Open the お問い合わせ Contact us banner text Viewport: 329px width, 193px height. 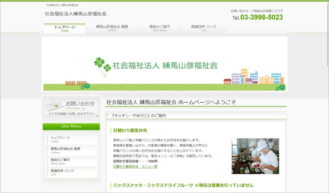pyautogui.click(x=80, y=105)
